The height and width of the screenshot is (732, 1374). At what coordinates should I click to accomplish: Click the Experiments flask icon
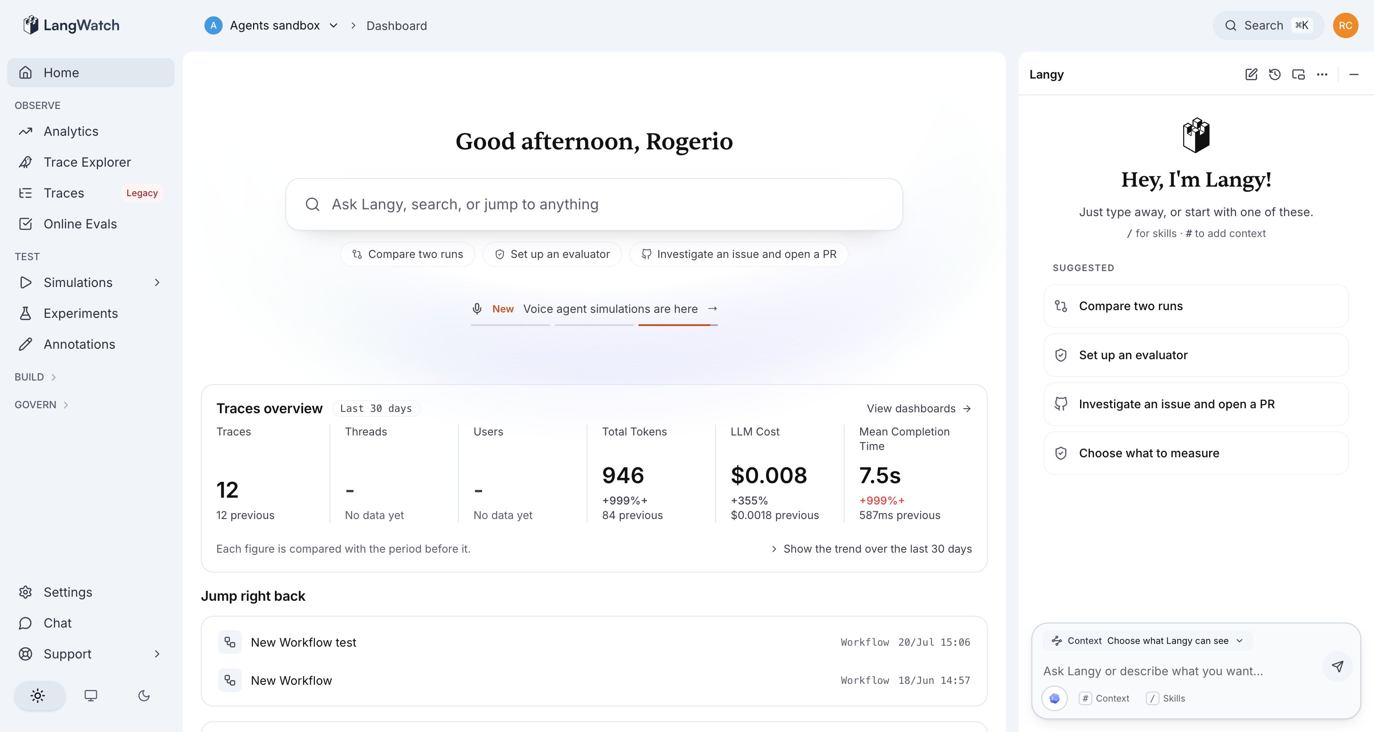(x=25, y=313)
